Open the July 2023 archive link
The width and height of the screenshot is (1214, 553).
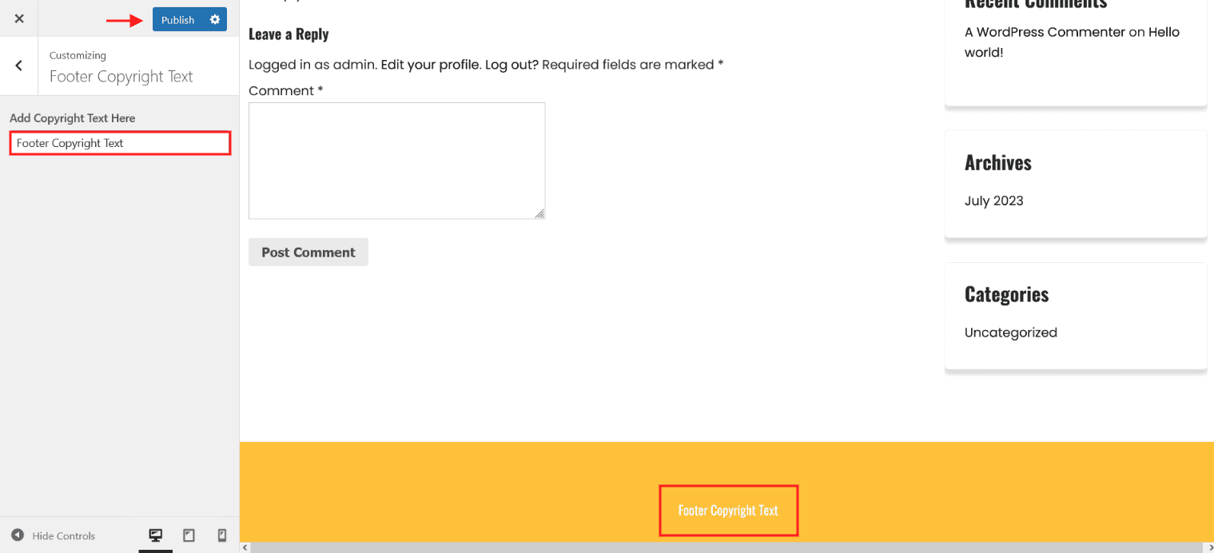(x=993, y=201)
